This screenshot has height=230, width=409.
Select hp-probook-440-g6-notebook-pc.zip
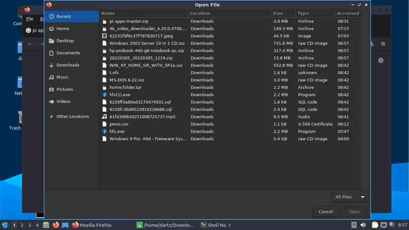click(231, 50)
